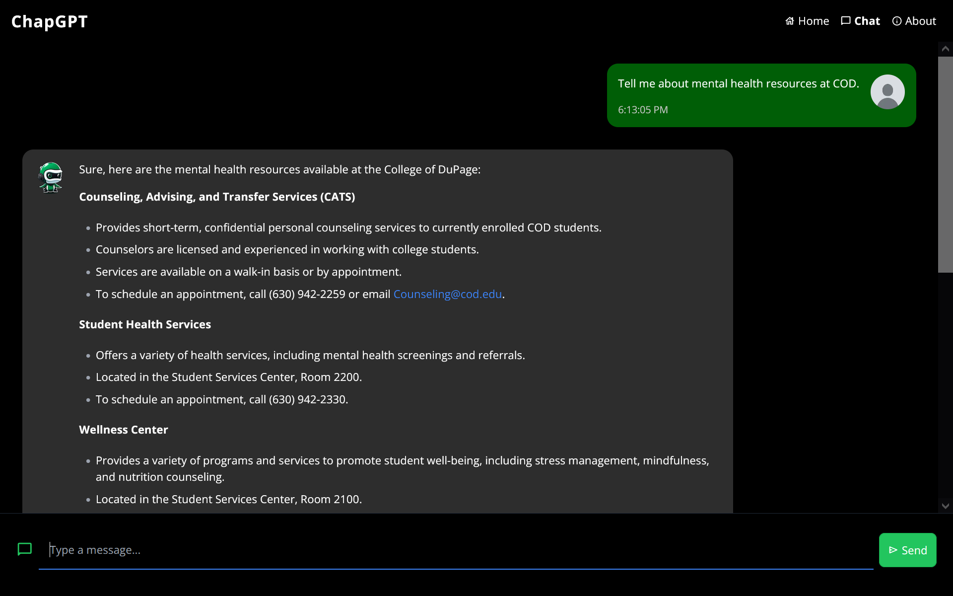Click the green robot bot avatar

(x=51, y=177)
